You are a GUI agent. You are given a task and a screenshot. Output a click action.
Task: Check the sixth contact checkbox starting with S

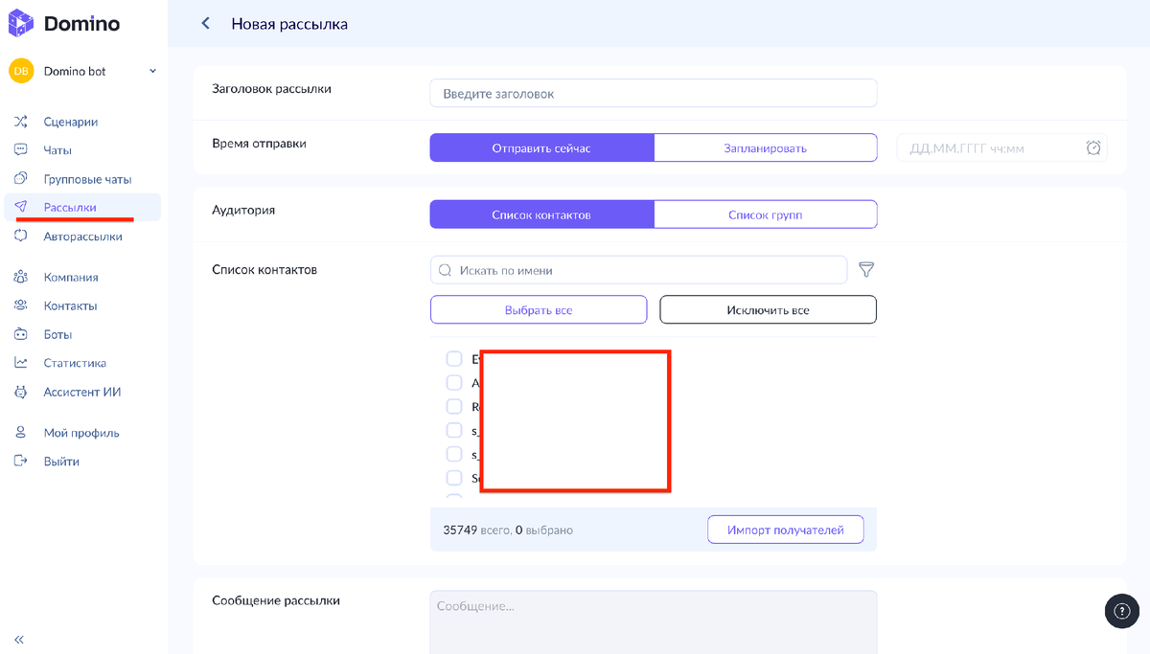tap(454, 478)
